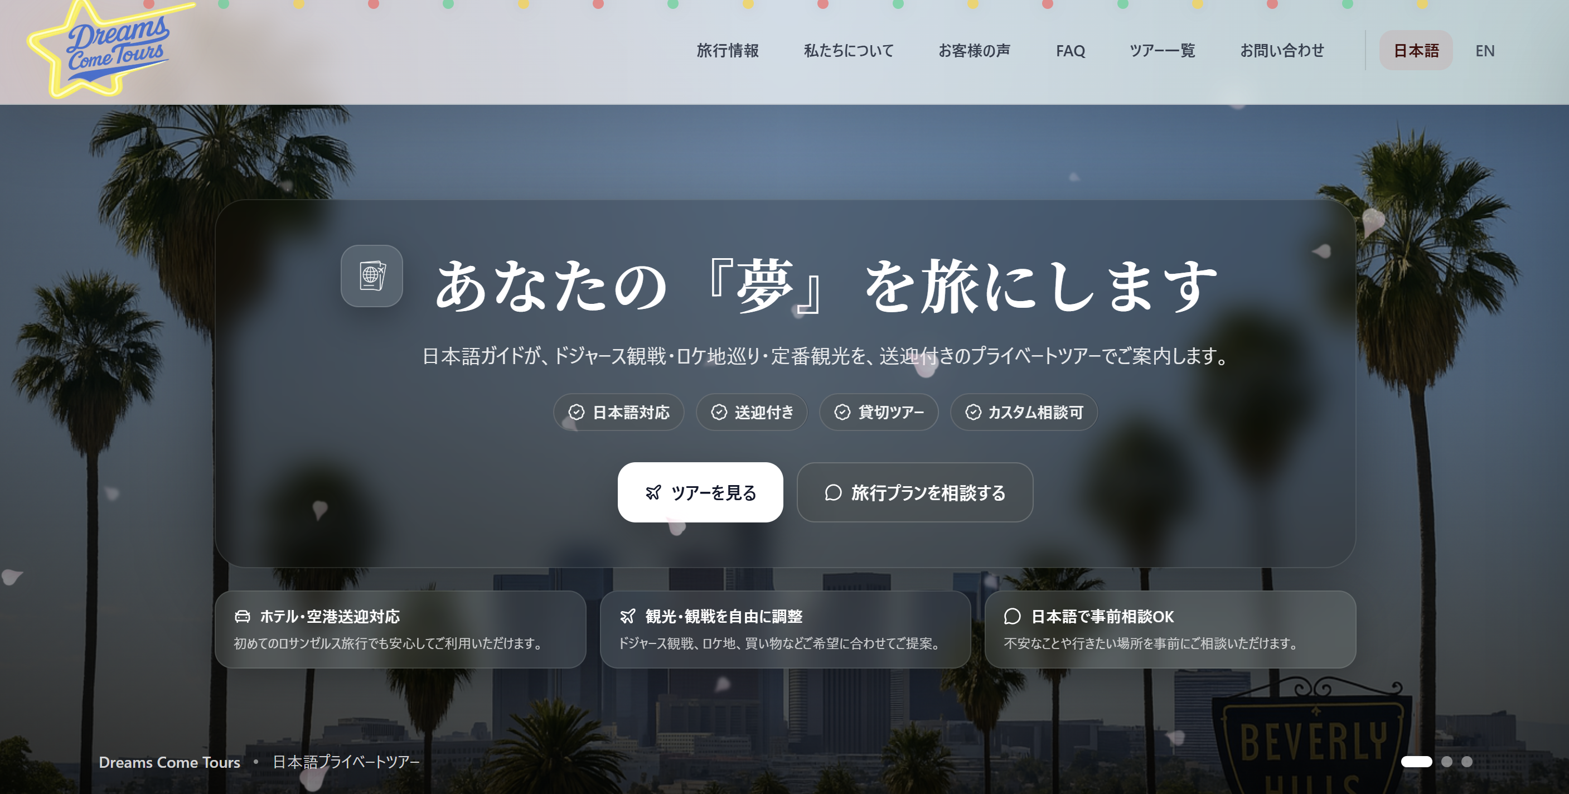Click check icon on カスタム相談可 badge
The image size is (1569, 794).
(x=973, y=412)
